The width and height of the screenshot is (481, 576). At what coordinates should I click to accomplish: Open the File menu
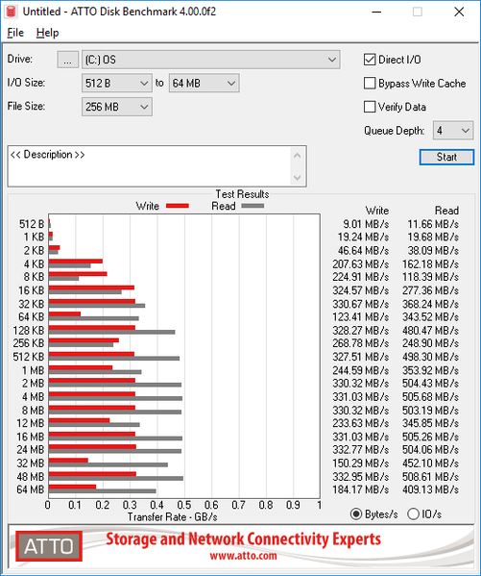(x=15, y=33)
